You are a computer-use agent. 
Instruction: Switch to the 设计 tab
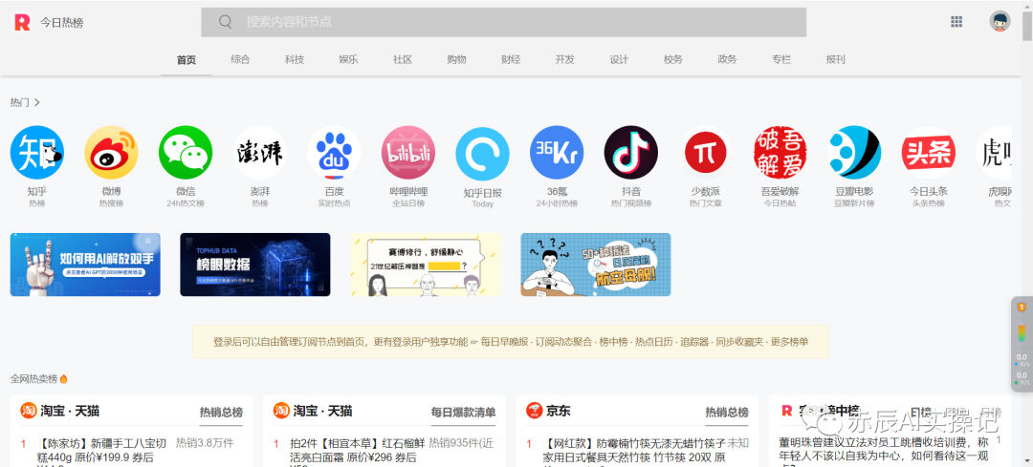click(619, 59)
